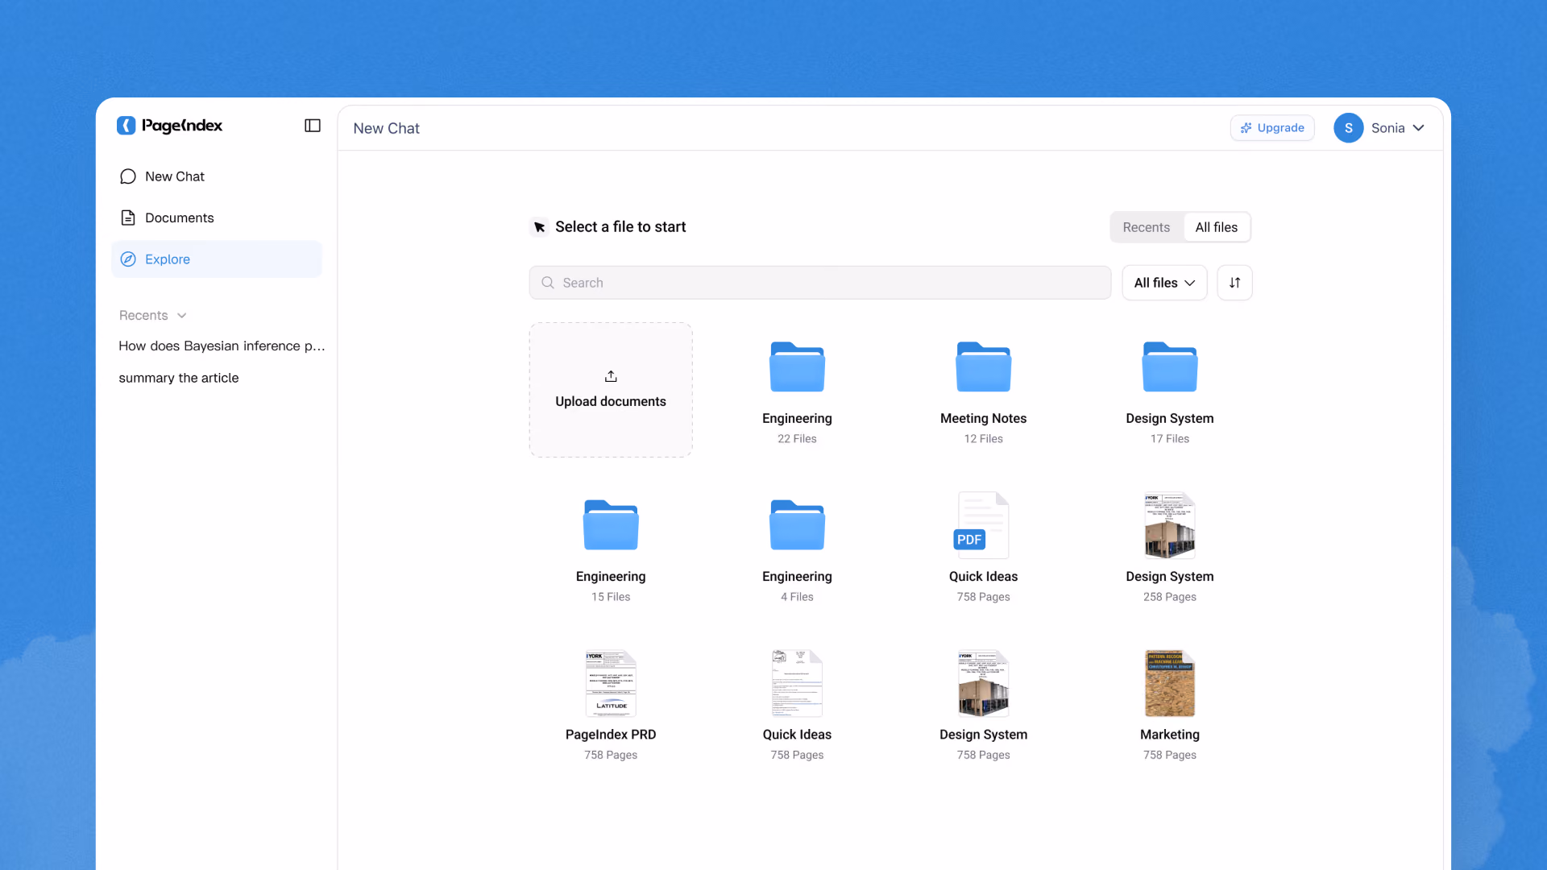Expand the Sonia account menu chevron
1547x870 pixels.
coord(1419,128)
